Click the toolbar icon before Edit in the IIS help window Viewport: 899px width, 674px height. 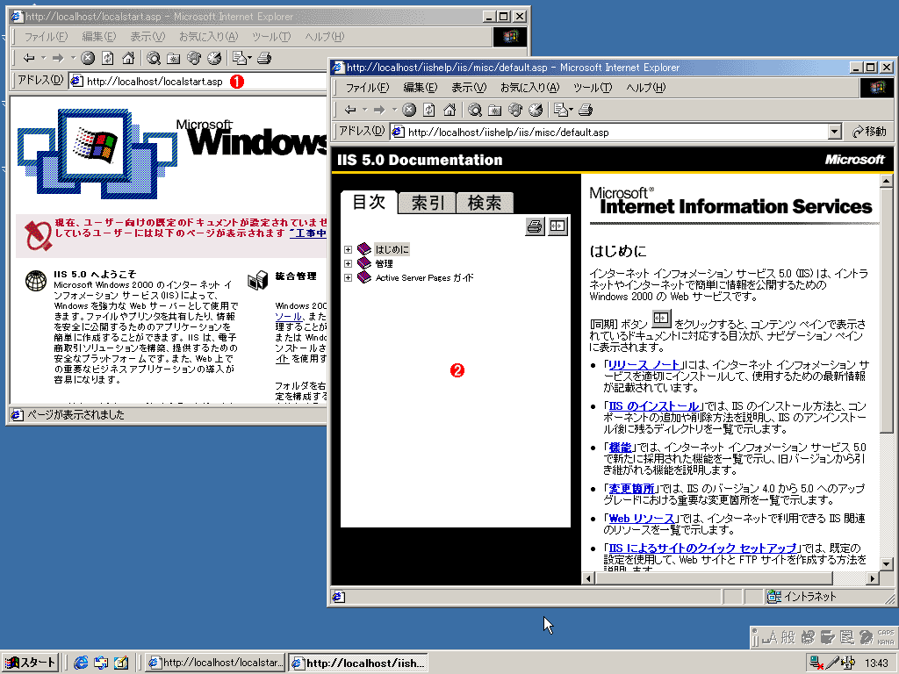tap(535, 110)
